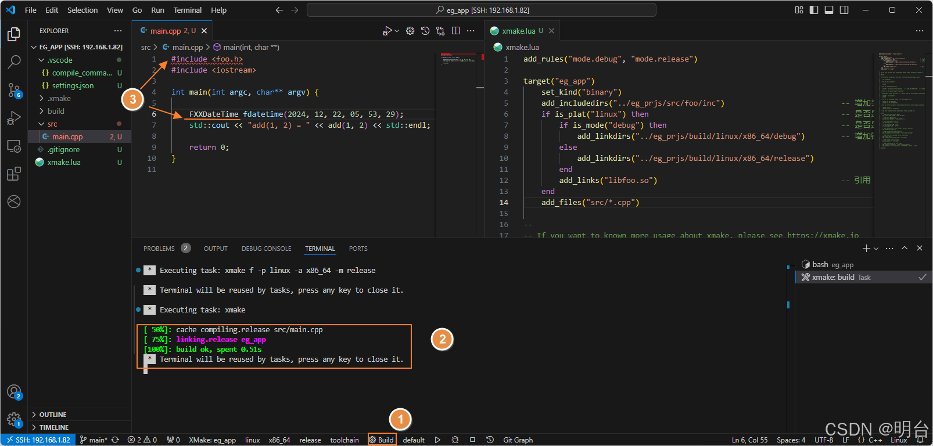Open Explorer views and more actions ellipsis
Viewport: 933px width, 446px height.
tap(118, 31)
